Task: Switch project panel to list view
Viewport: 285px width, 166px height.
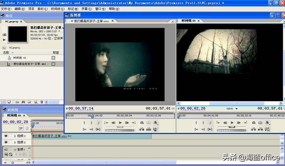Action: (3, 102)
